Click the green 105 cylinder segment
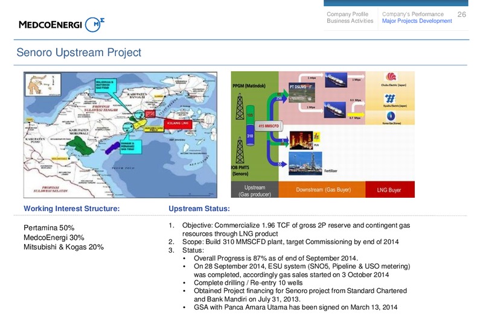The image size is (483, 334). coord(250,115)
